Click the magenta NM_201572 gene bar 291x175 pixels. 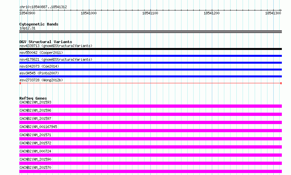coord(150,147)
